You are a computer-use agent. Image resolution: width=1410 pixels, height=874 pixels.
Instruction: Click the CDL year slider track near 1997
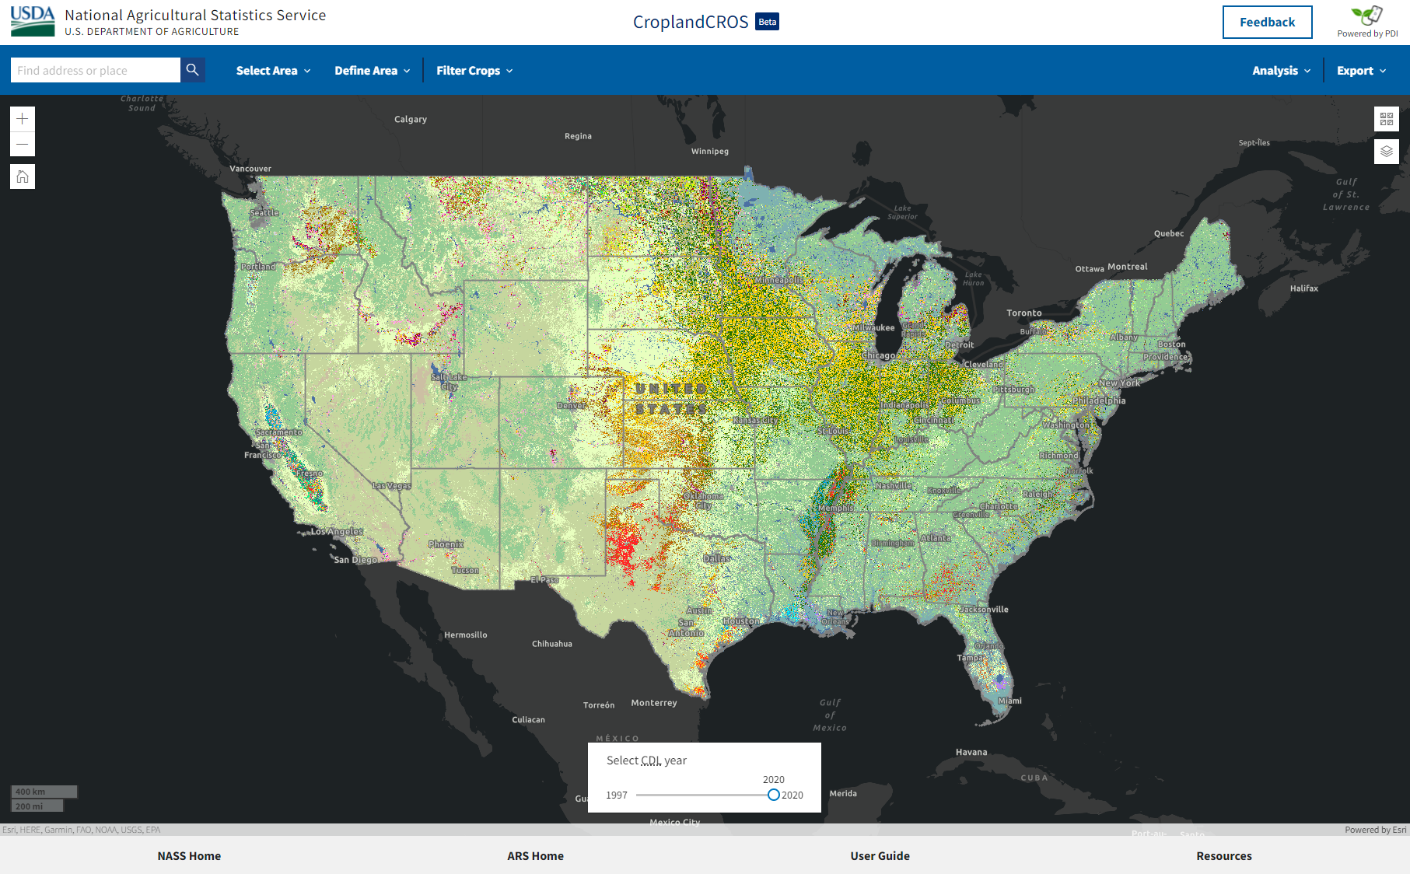tap(639, 795)
